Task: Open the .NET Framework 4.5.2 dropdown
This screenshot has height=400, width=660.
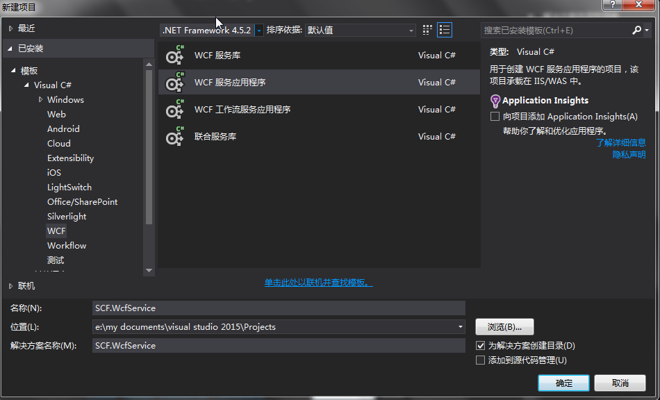Action: coord(259,31)
